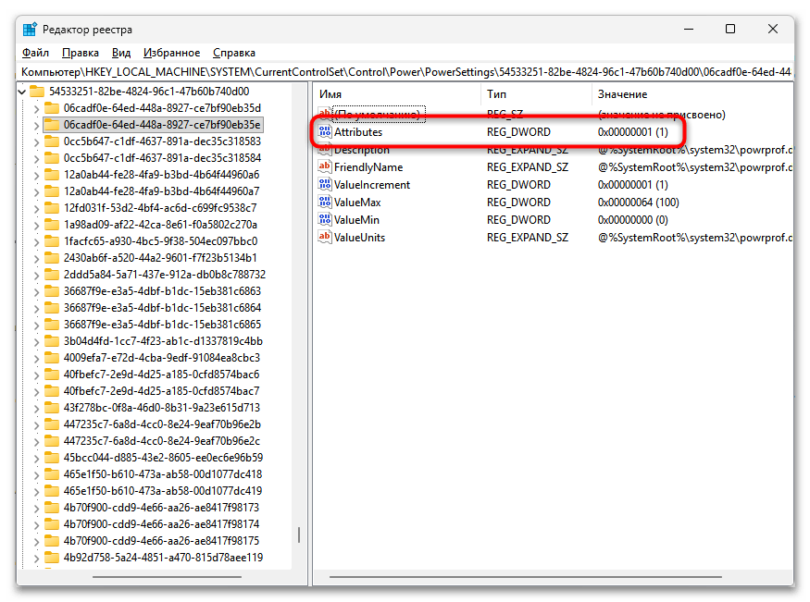810x602 pixels.
Task: Select the ValueMin value name
Action: point(356,220)
